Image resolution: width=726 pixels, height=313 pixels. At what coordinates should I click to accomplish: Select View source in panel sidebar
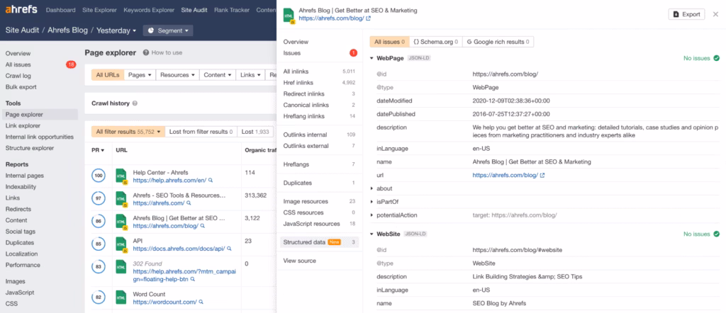coord(298,261)
